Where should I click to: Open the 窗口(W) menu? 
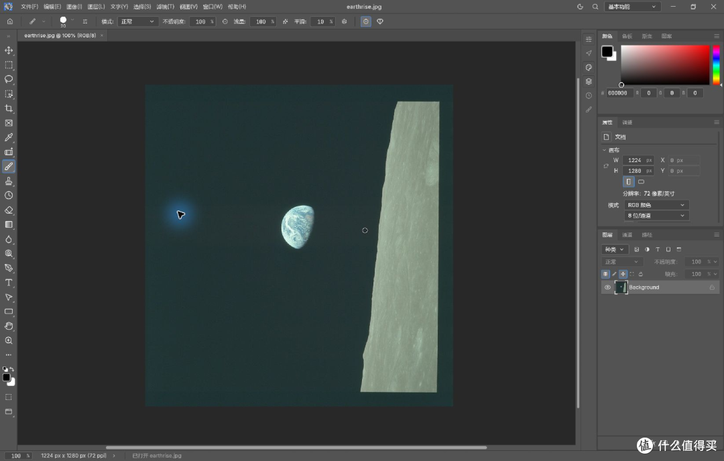coord(213,7)
